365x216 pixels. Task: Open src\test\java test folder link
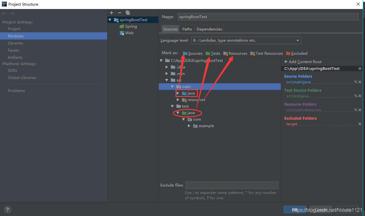coord(297,96)
